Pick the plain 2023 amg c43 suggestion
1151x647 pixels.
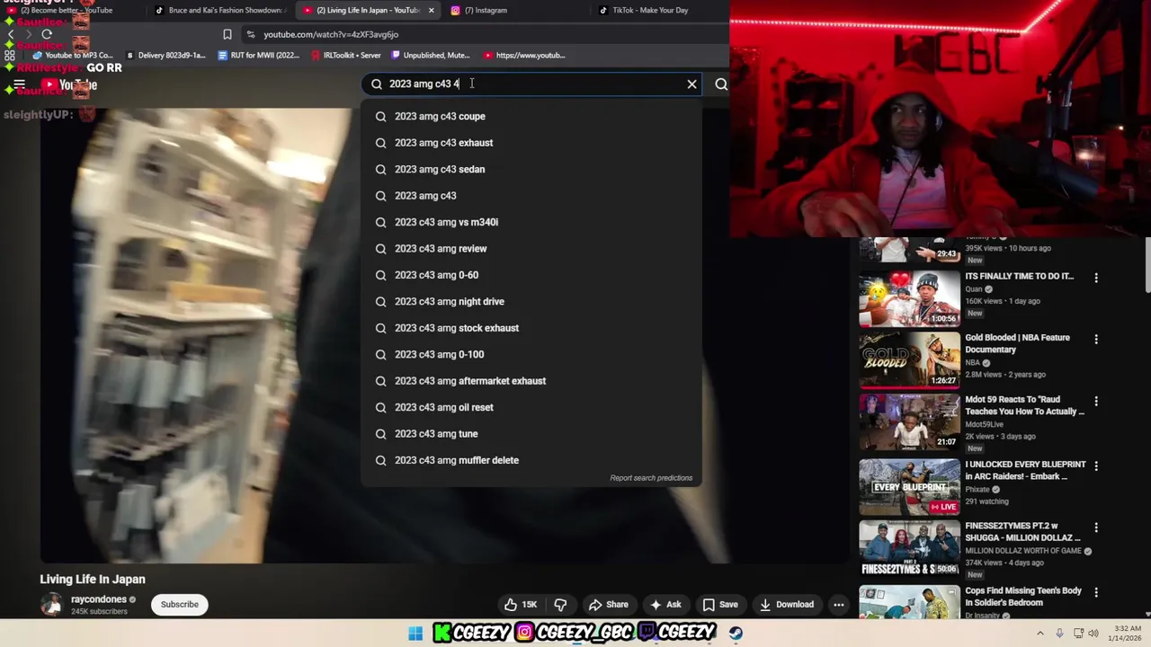[x=531, y=196]
